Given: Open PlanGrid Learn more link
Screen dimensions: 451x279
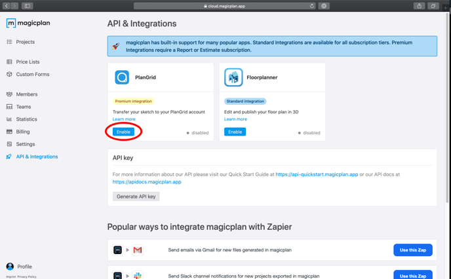Looking at the screenshot, I should point(124,119).
